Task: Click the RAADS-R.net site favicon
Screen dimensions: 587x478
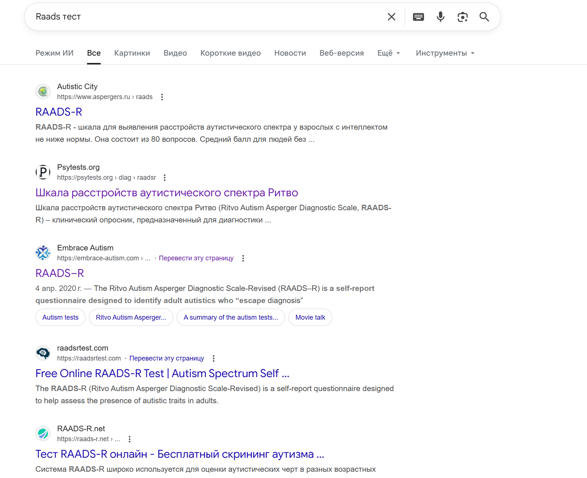Action: 43,433
